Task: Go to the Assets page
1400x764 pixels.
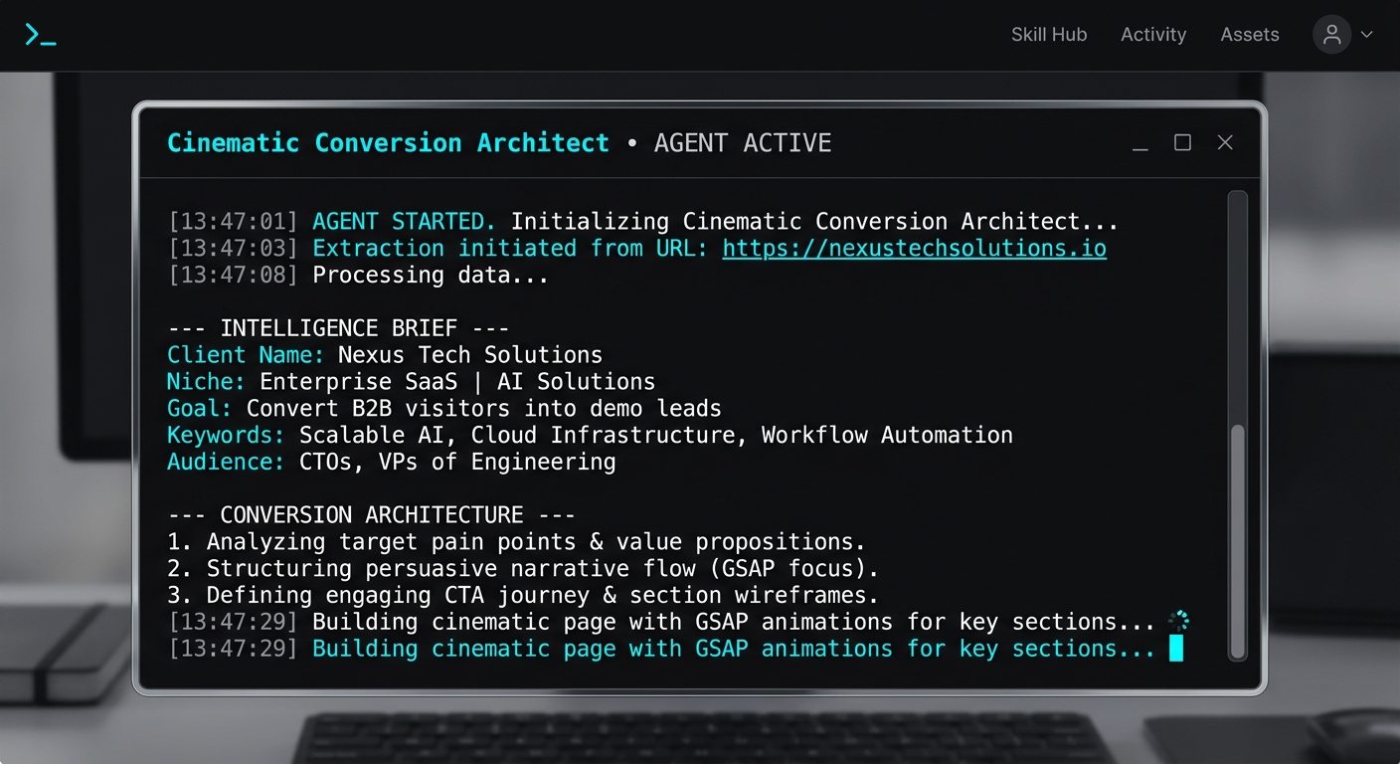Action: [1250, 35]
